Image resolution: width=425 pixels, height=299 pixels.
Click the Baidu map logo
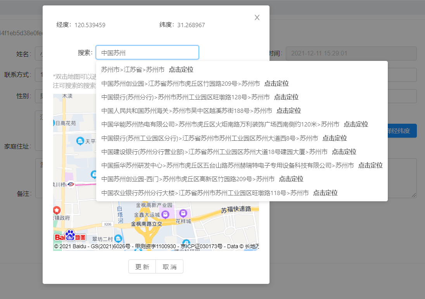tap(70, 235)
